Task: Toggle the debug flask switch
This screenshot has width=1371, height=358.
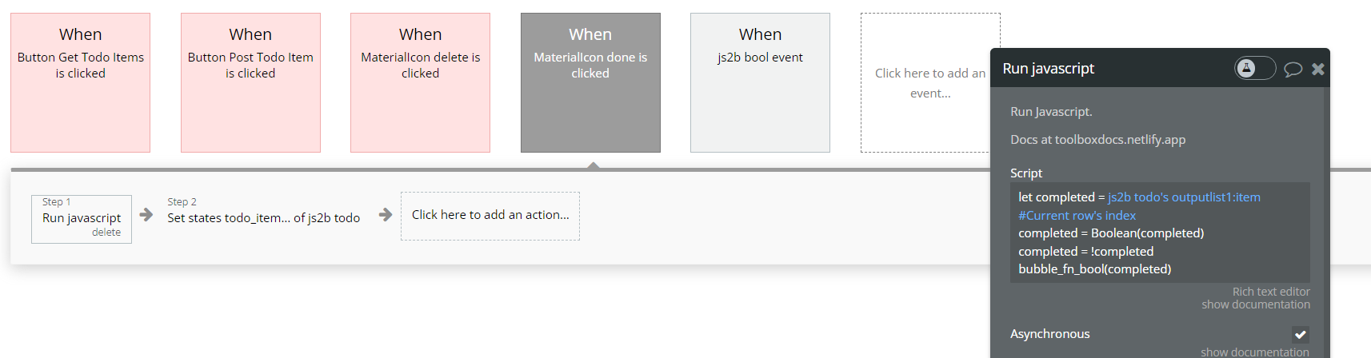Action: (x=1254, y=69)
